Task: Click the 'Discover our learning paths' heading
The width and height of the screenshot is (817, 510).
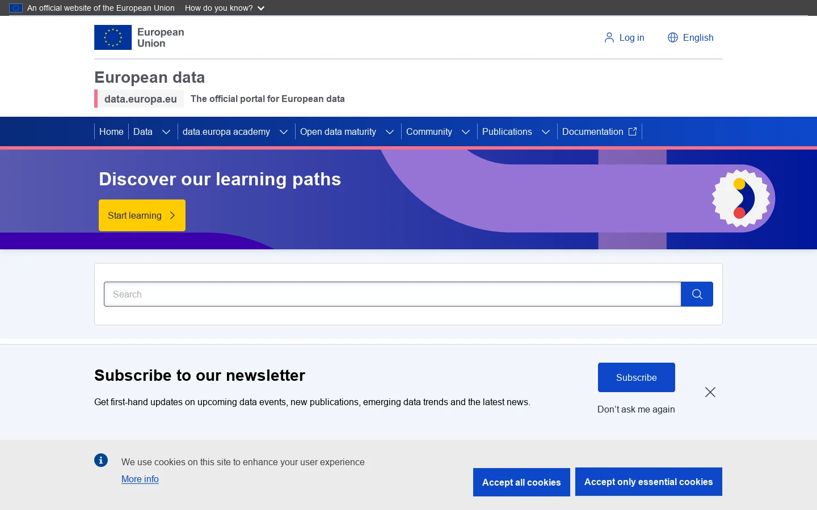Action: point(220,179)
